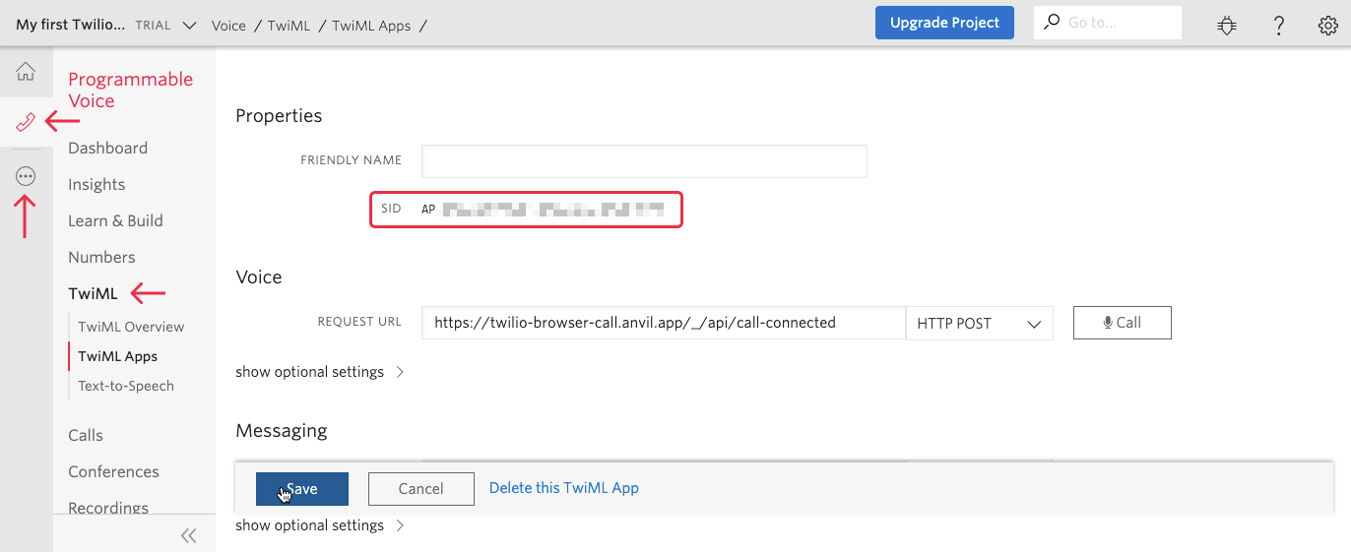Expand Messaging show optional settings

[x=319, y=525]
